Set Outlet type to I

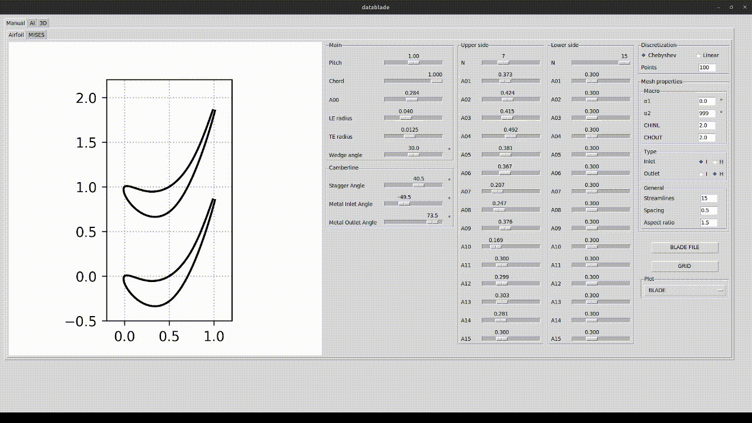tap(700, 174)
